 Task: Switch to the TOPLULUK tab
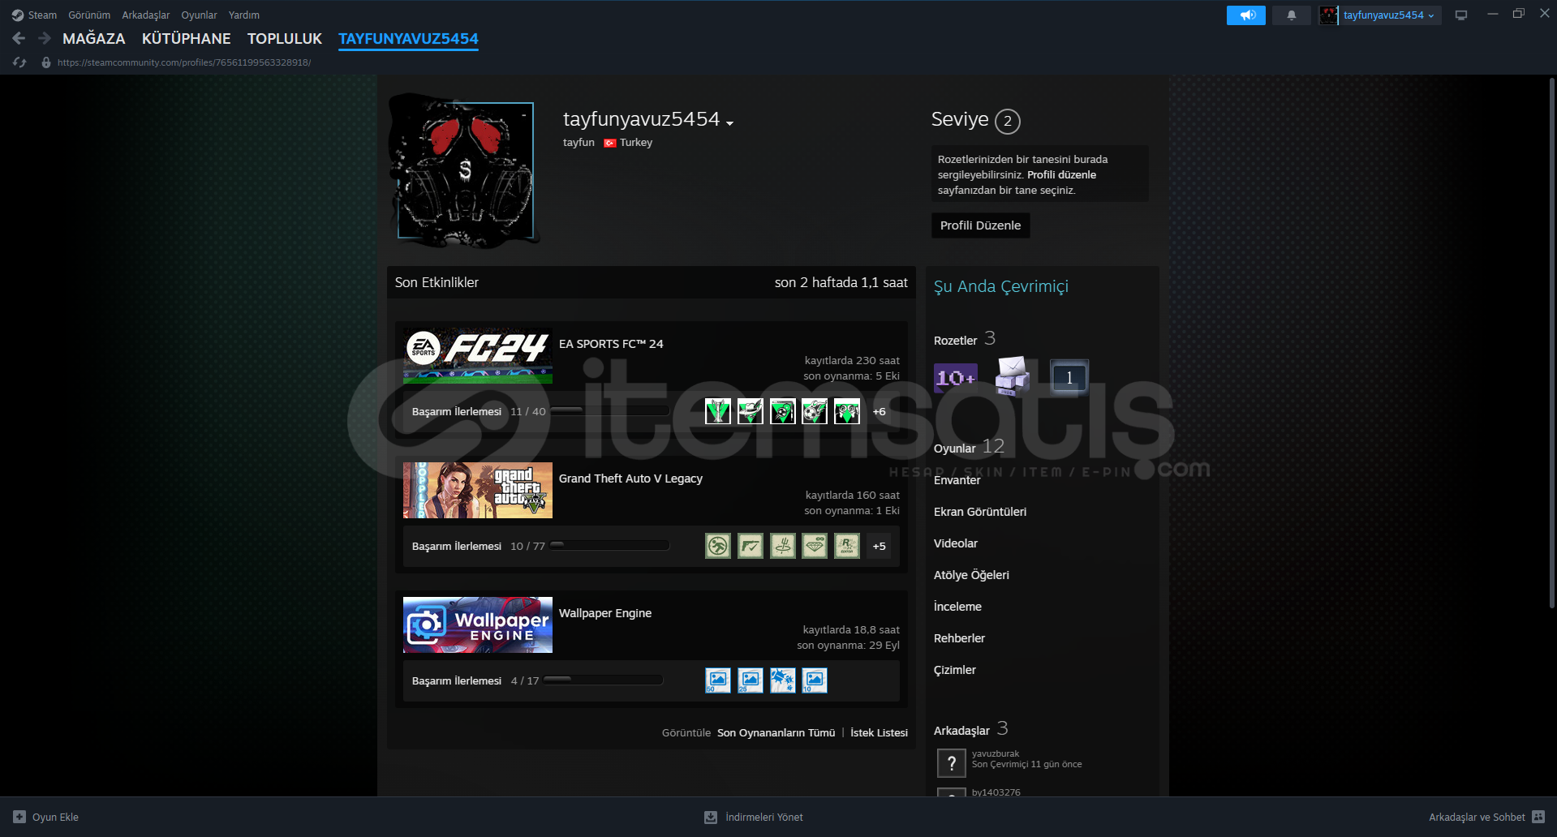285,38
